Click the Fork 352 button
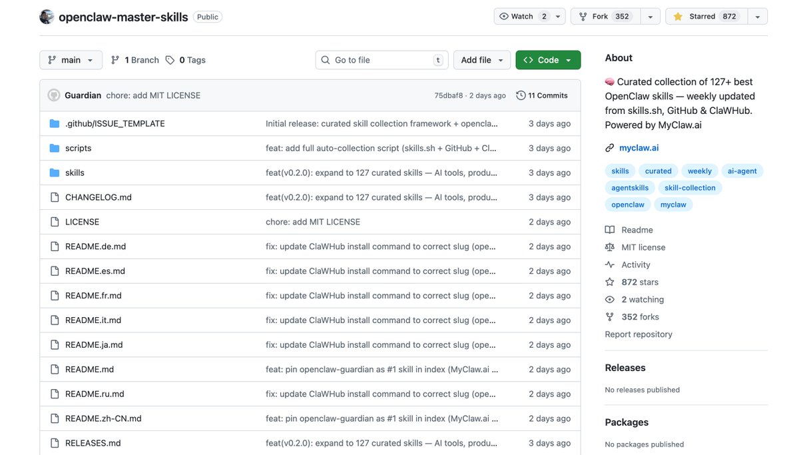Image resolution: width=799 pixels, height=455 pixels. [605, 17]
